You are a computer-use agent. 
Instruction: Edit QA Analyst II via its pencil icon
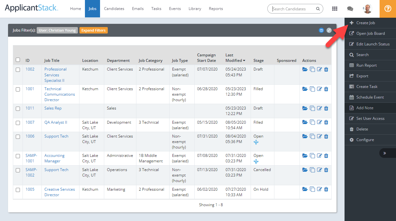(319, 122)
